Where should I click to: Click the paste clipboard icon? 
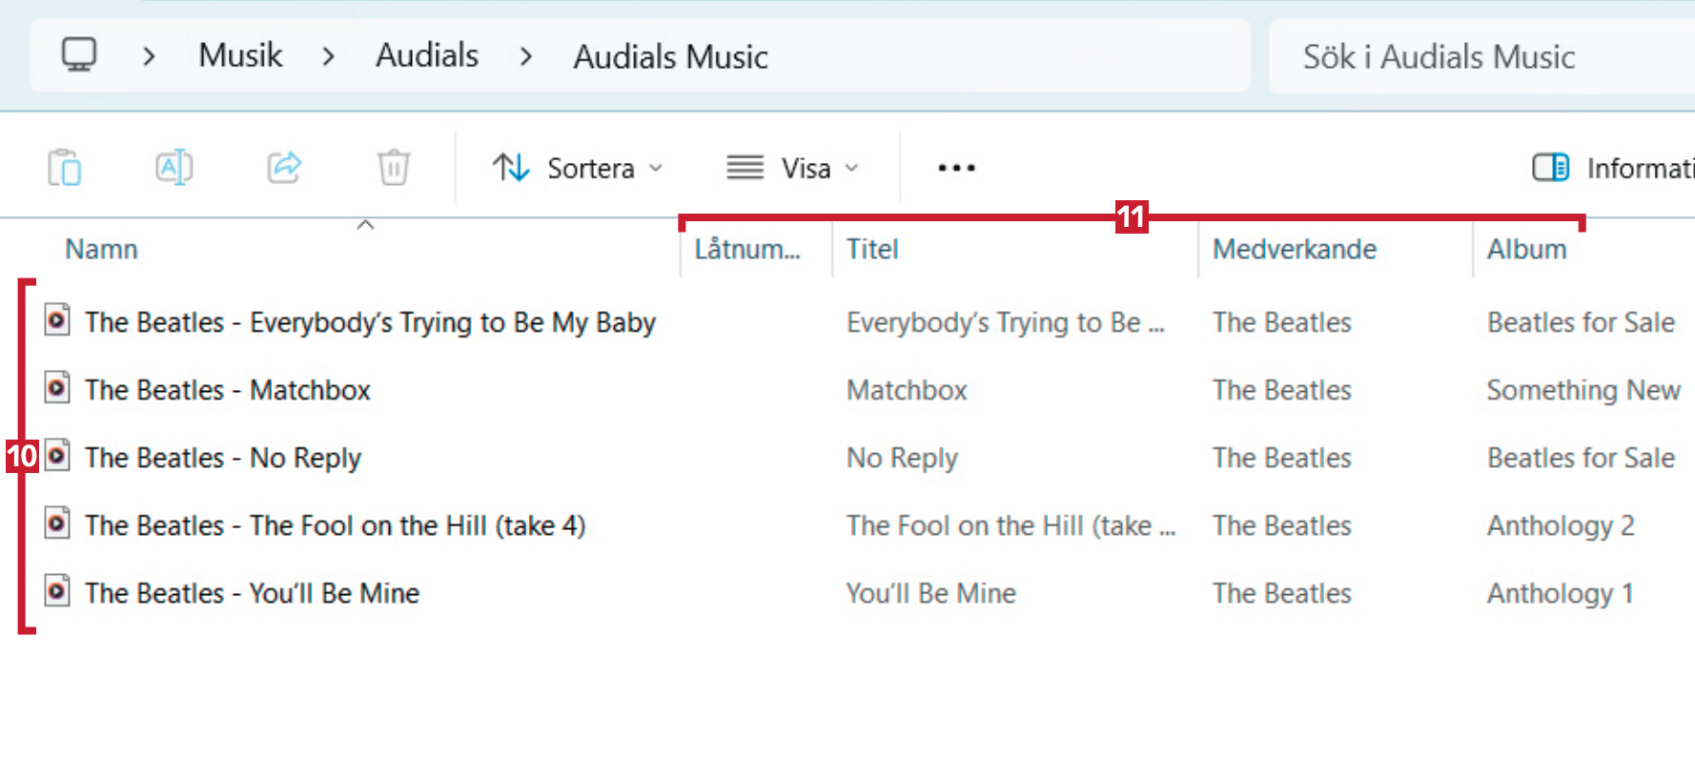coord(65,168)
